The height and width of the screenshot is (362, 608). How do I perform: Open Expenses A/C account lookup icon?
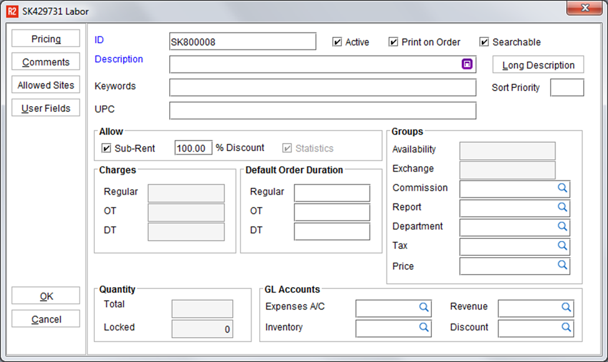pos(424,307)
